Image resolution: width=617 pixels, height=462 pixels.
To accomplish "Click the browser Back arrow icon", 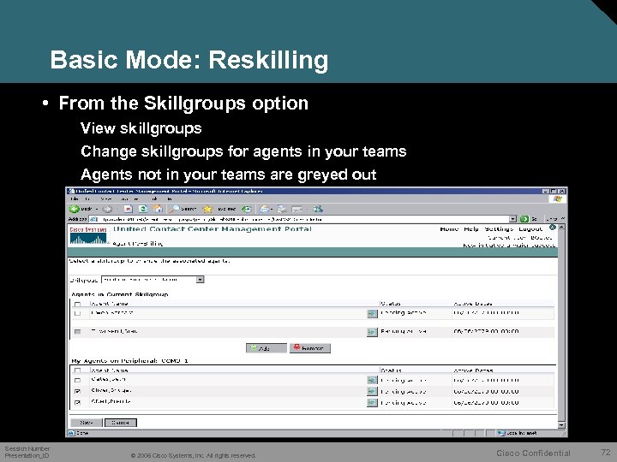I will (74, 209).
